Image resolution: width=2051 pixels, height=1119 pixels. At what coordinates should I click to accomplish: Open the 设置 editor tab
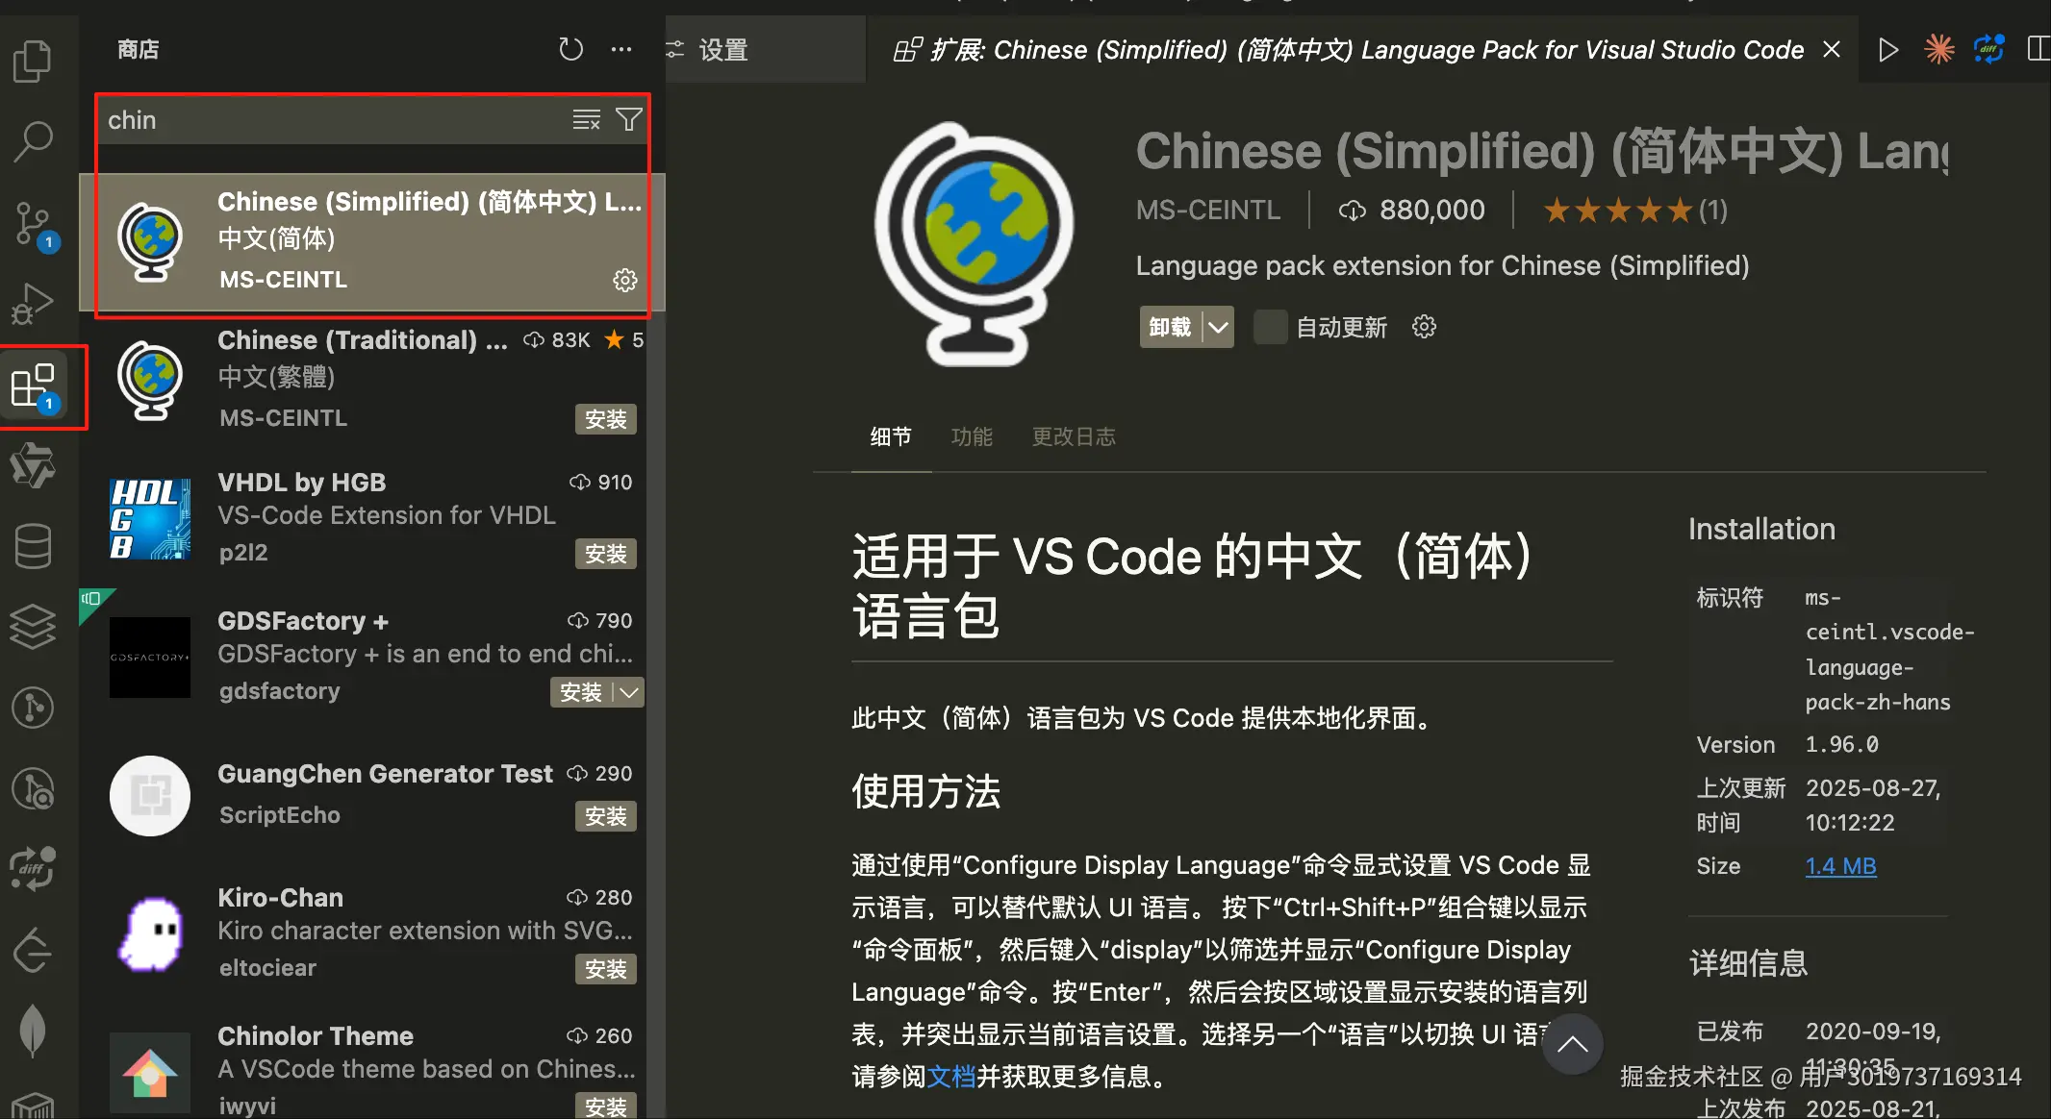point(722,50)
